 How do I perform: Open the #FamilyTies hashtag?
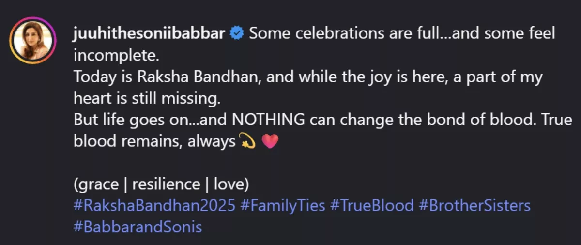282,205
